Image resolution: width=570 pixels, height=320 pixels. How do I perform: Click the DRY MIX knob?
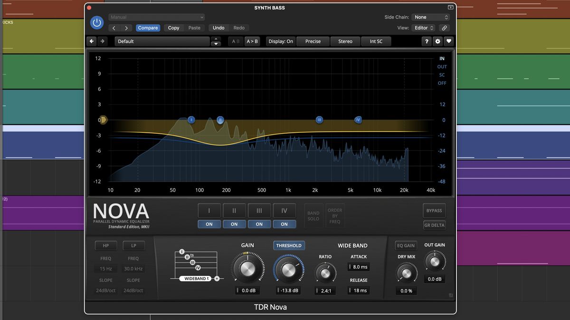point(406,273)
